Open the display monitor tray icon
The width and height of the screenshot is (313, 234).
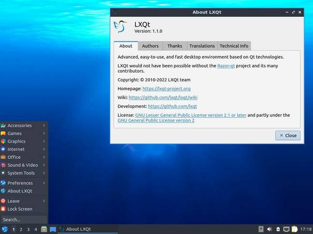pyautogui.click(x=286, y=229)
